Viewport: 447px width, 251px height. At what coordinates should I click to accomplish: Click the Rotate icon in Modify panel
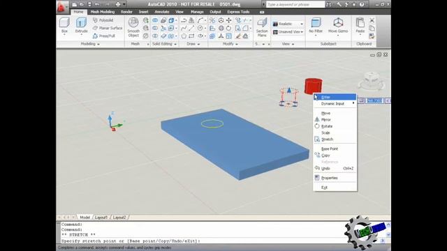228,28
